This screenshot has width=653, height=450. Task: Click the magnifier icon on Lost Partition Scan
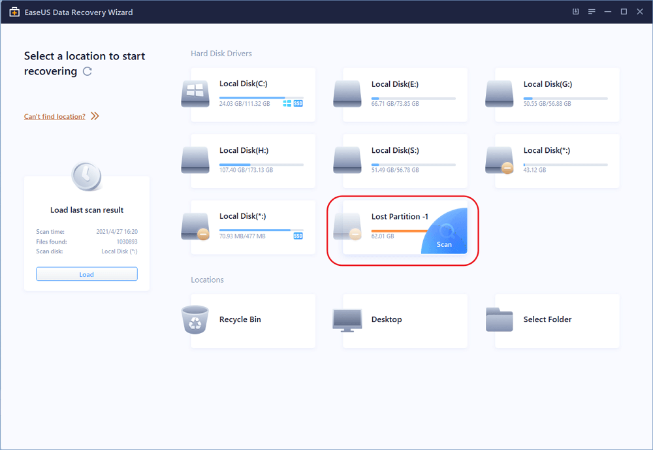coord(447,230)
